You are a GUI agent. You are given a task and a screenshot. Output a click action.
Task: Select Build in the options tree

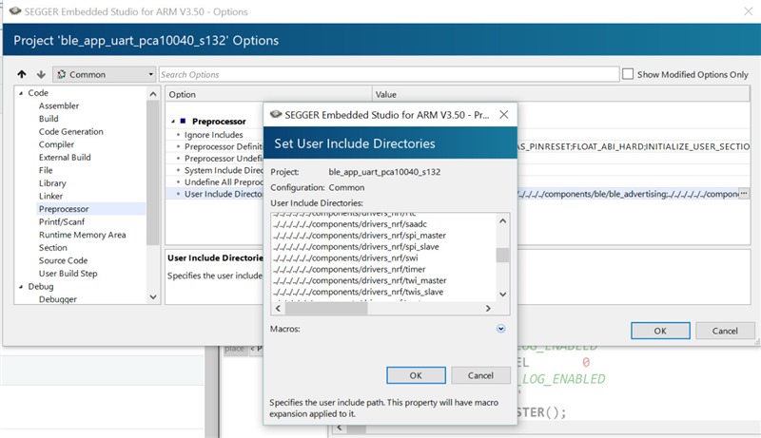49,119
